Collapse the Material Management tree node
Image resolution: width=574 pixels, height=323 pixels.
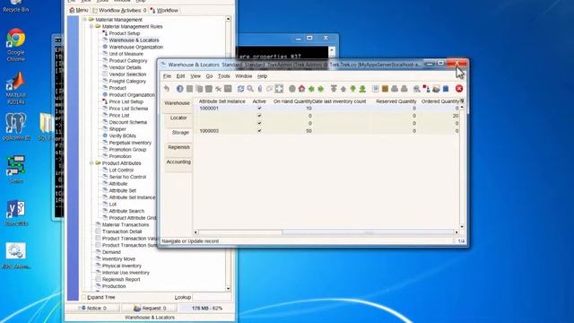pyautogui.click(x=84, y=20)
